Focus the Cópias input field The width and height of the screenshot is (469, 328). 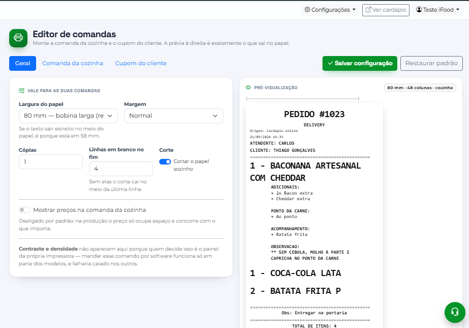point(51,162)
